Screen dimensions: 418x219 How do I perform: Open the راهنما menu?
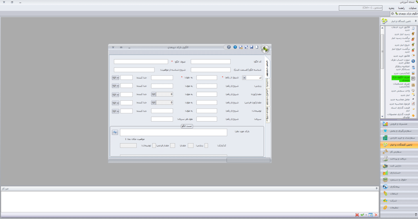click(401, 8)
